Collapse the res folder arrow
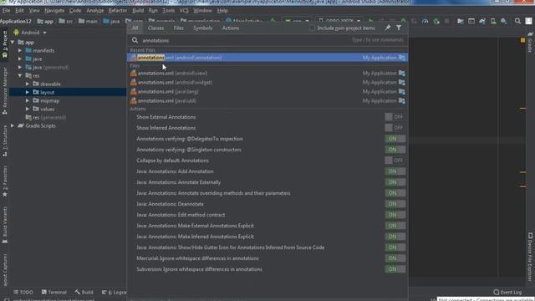The image size is (535, 301). click(20, 75)
